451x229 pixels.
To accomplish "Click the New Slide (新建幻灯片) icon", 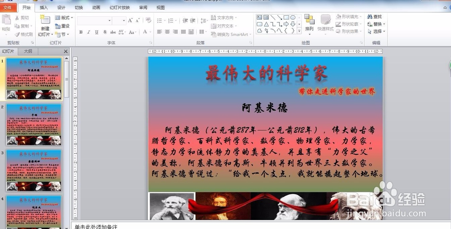I will click(x=45, y=20).
